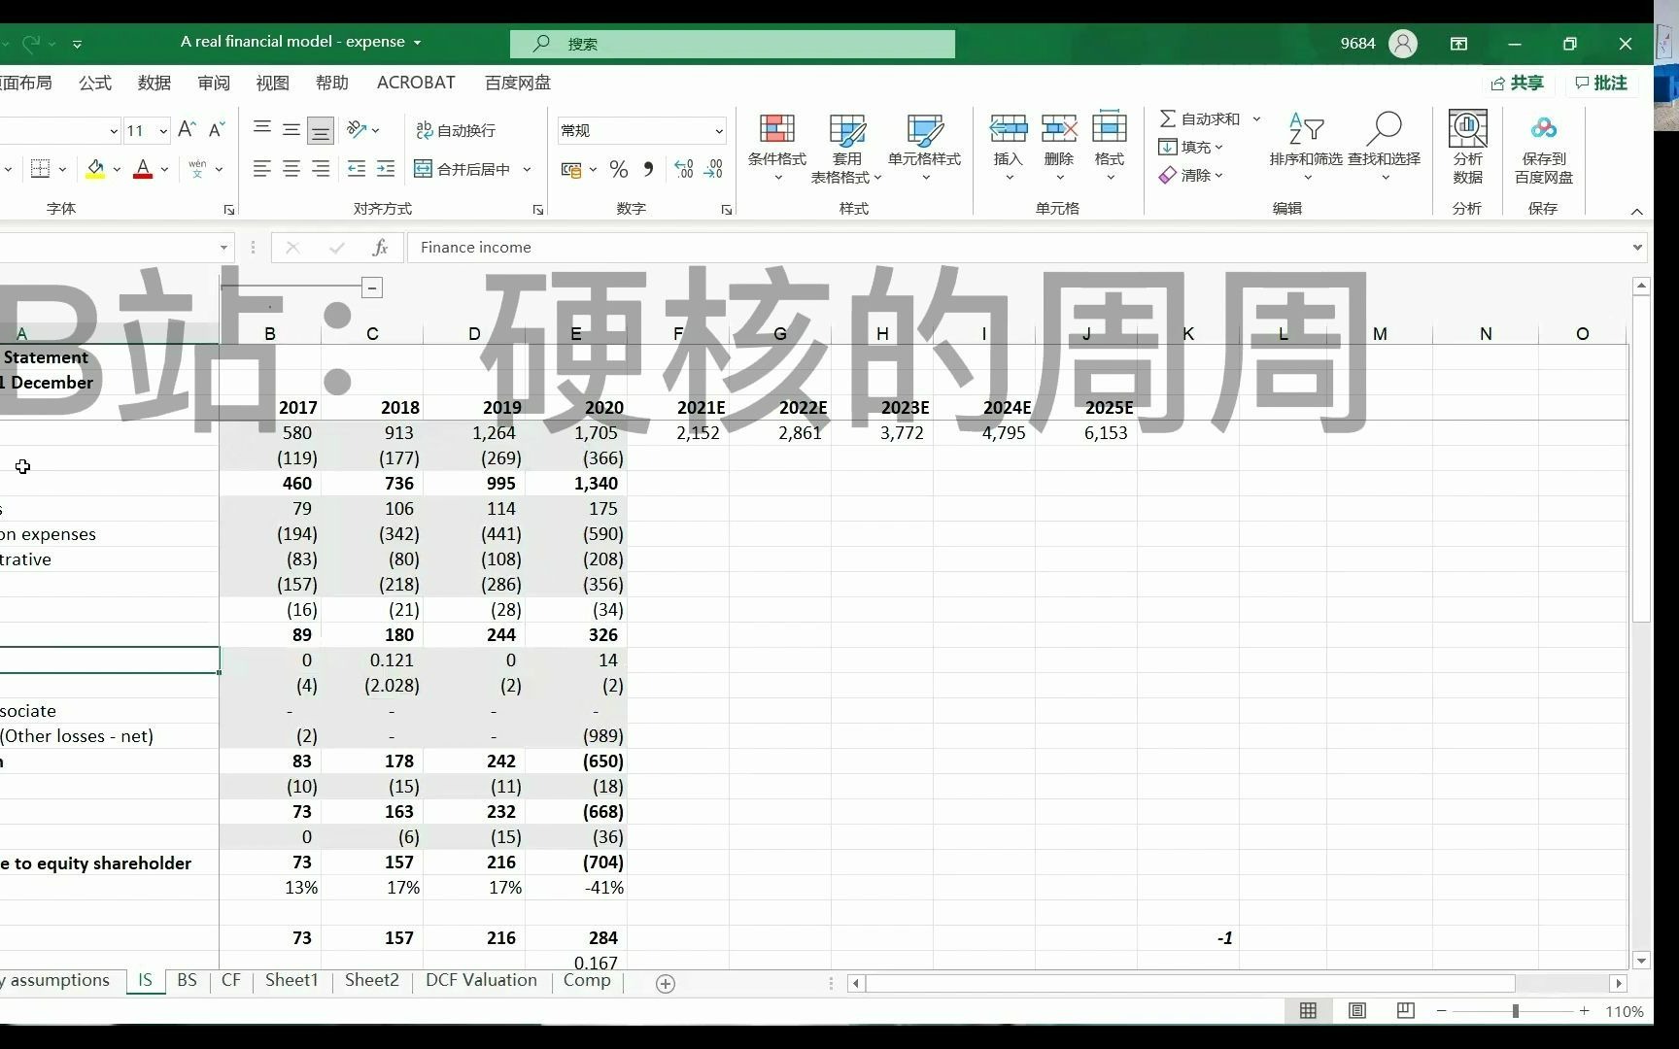Open the ACROBAT ribbon tab
This screenshot has height=1049, width=1679.
(416, 84)
